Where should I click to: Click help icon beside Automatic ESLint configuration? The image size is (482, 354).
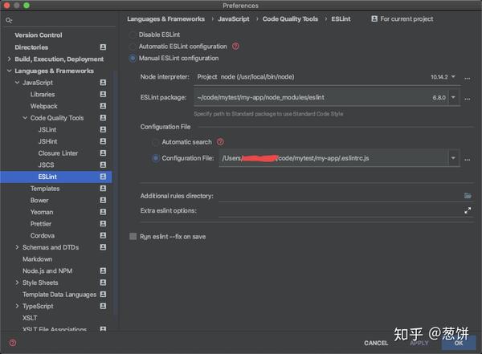(x=235, y=47)
